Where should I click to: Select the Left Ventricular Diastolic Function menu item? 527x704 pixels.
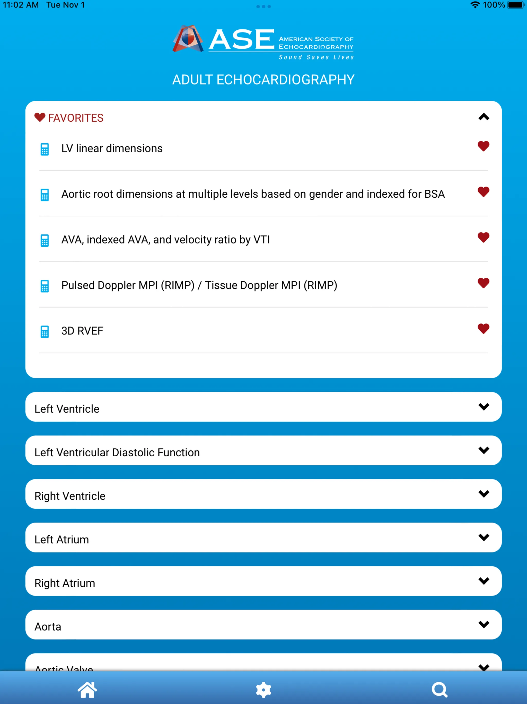263,452
